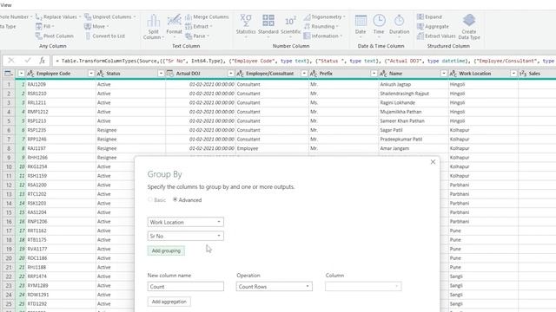Click Extract Values
The image size is (556, 312).
(x=436, y=36)
